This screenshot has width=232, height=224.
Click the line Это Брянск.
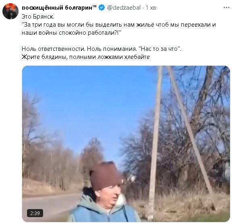[x=38, y=17]
